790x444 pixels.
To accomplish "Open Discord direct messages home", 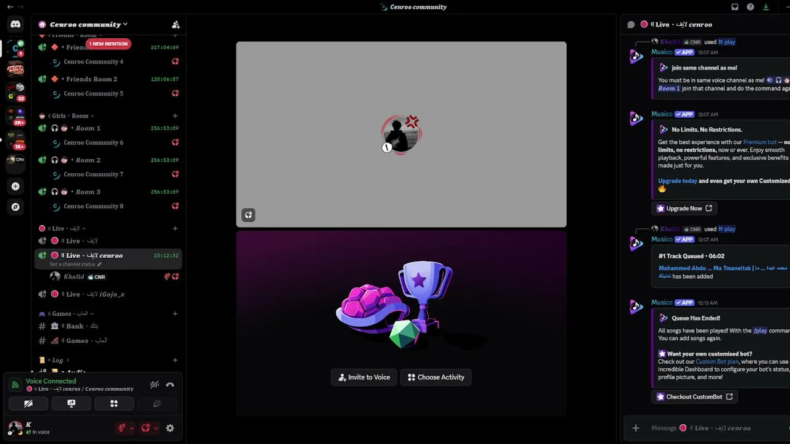I will (x=15, y=24).
